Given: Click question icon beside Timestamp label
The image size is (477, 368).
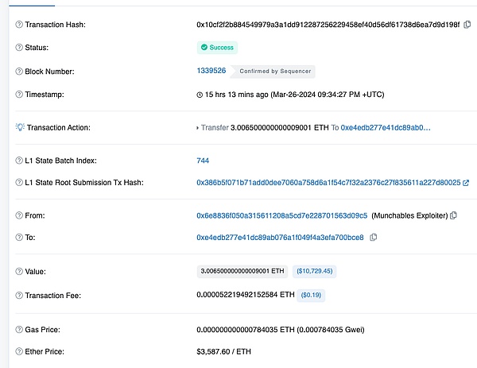Looking at the screenshot, I should click(x=19, y=95).
